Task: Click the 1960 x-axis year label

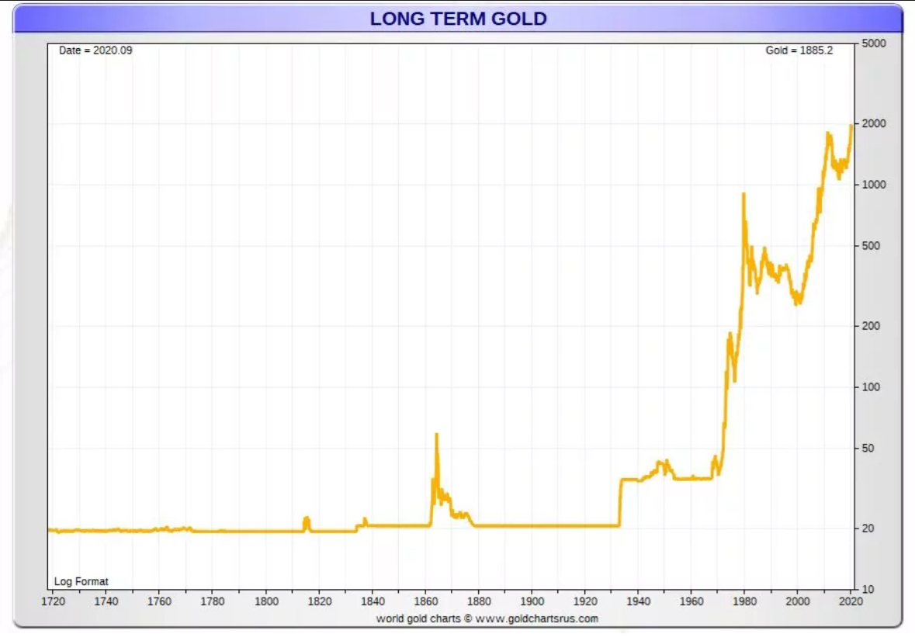Action: pyautogui.click(x=691, y=601)
